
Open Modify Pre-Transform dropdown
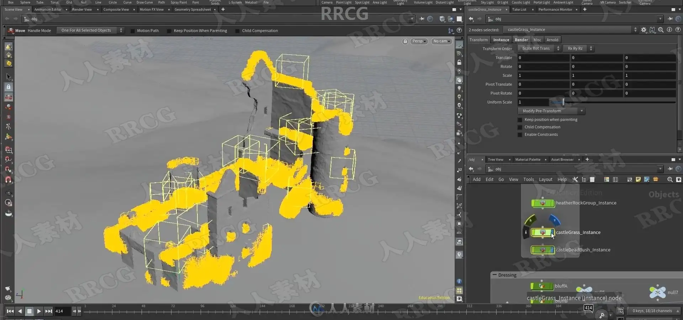[x=551, y=111]
